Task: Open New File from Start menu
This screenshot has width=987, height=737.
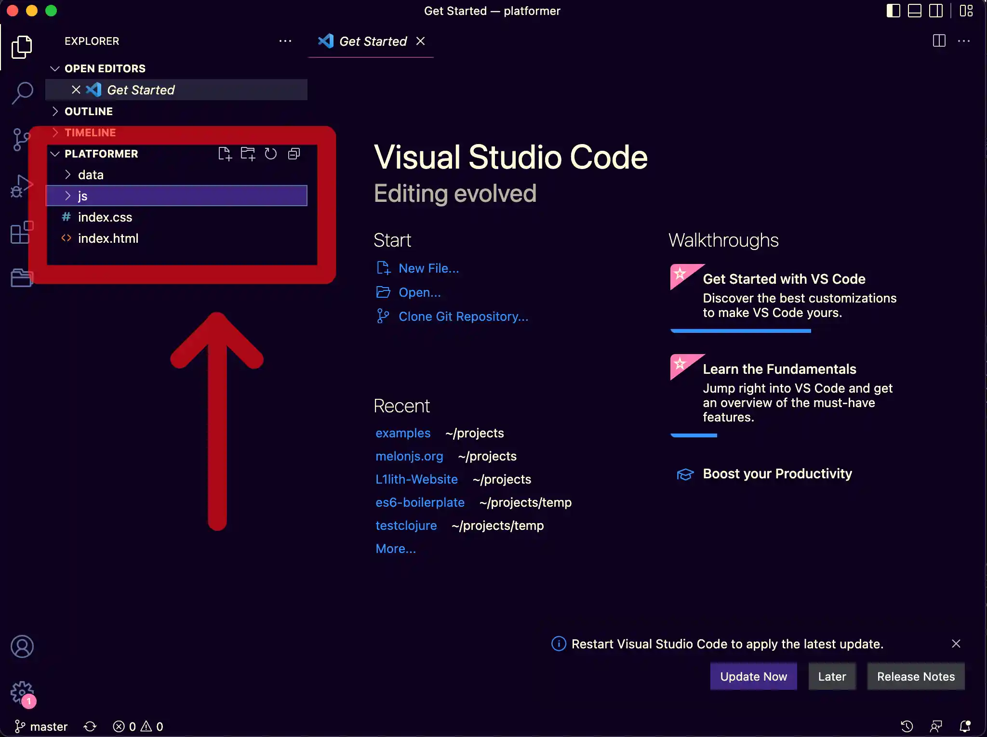Action: 428,268
